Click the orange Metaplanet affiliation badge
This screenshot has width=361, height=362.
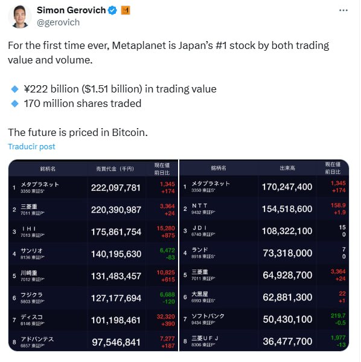[126, 10]
